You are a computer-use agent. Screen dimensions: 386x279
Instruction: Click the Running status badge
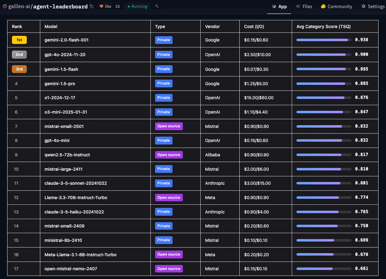tap(137, 6)
